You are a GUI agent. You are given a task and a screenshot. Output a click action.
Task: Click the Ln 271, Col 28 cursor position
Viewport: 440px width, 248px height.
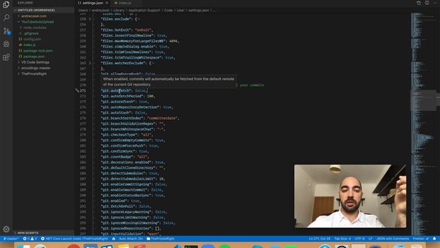click(x=319, y=239)
